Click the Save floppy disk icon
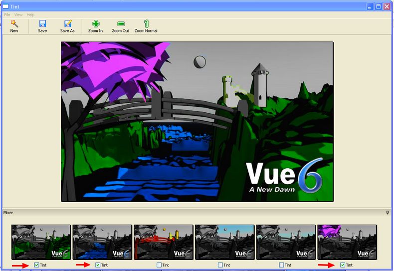Image resolution: width=394 pixels, height=271 pixels. click(x=42, y=23)
